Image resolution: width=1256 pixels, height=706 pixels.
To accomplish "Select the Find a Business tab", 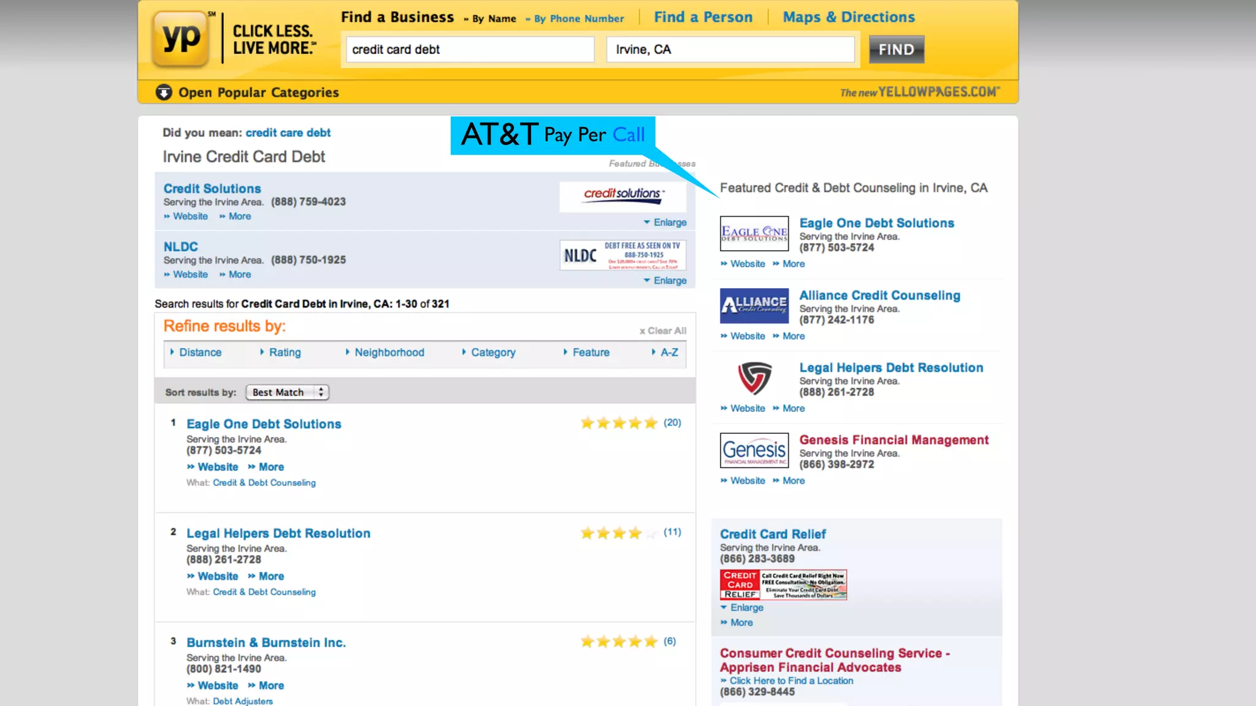I will pyautogui.click(x=397, y=17).
